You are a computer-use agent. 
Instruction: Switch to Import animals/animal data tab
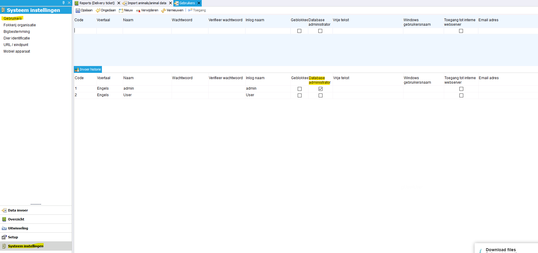[147, 3]
